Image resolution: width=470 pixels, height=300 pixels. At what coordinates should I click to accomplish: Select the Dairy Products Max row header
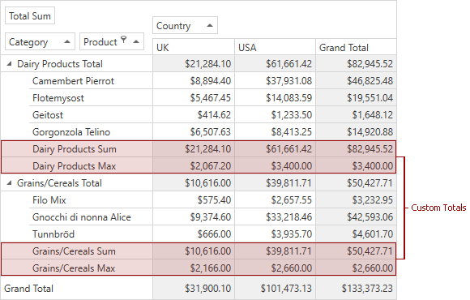(x=91, y=165)
